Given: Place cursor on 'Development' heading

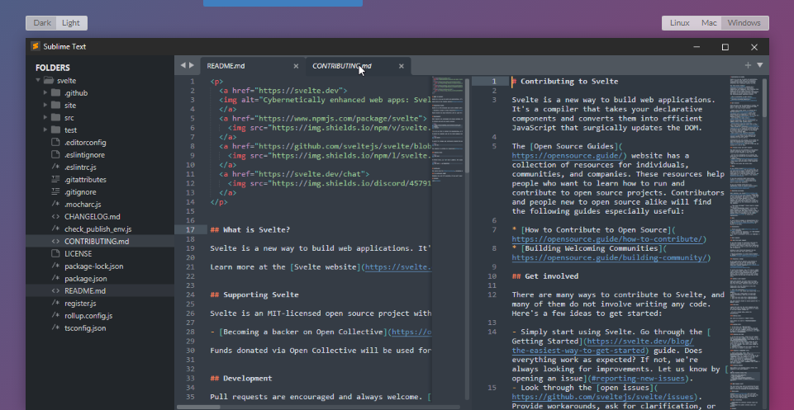Looking at the screenshot, I should click(x=248, y=379).
